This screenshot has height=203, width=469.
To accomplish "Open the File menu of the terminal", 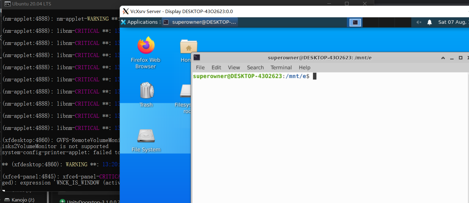I will [x=200, y=67].
